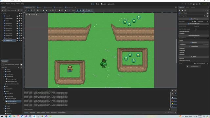Image resolution: width=210 pixels, height=118 pixels.
Task: Sort files in FileSystem dock
Action: click(x=21, y=68)
